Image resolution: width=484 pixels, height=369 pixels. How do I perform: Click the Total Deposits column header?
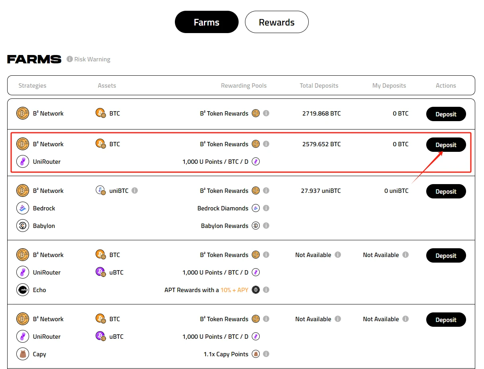(319, 85)
